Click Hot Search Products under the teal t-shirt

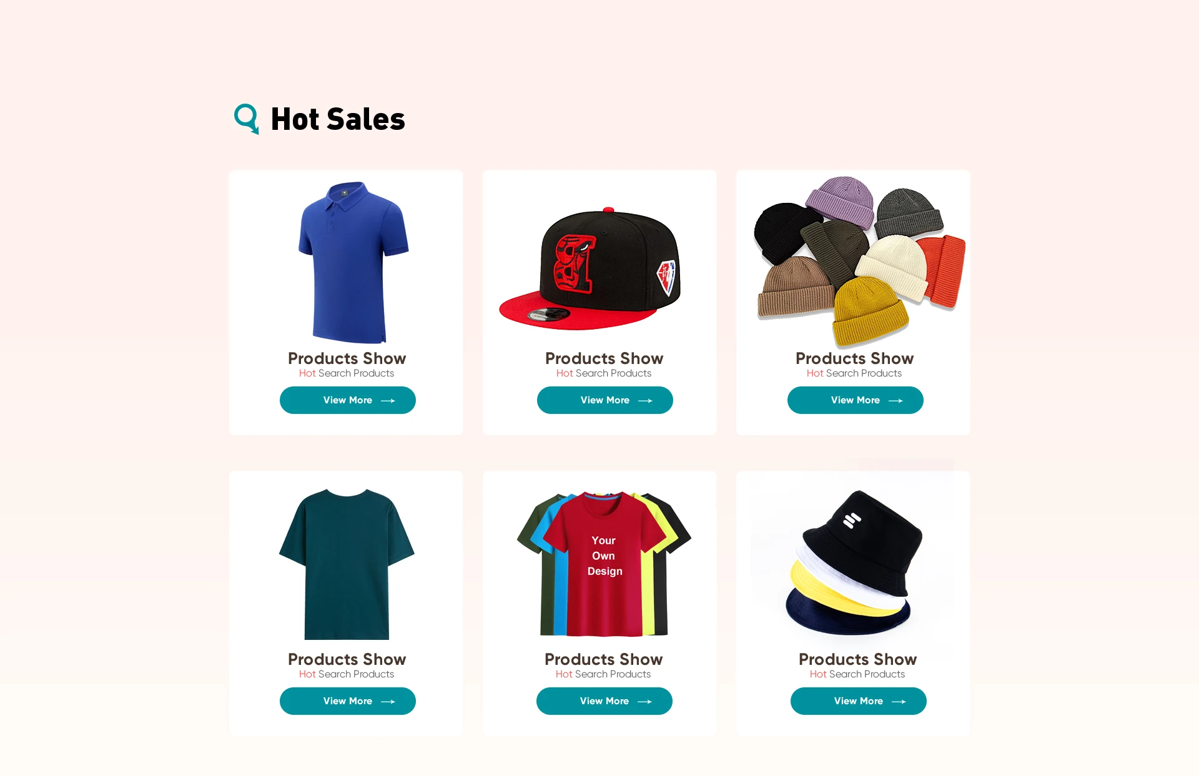click(x=347, y=674)
